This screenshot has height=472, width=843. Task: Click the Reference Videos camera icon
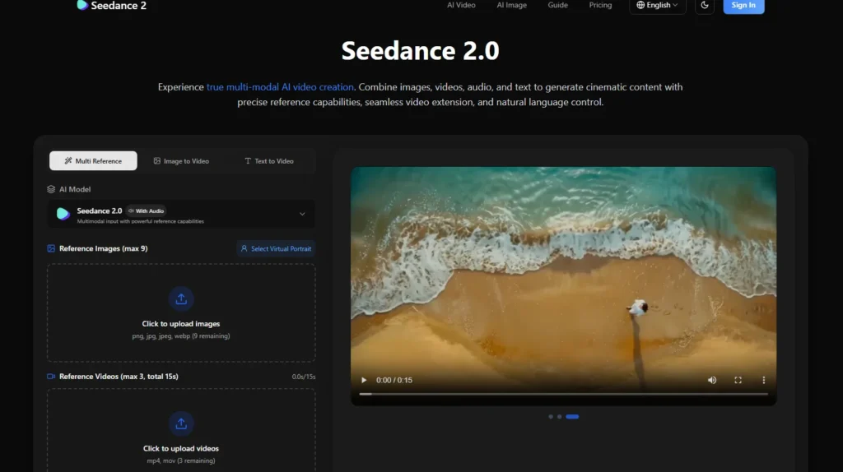[x=51, y=377]
